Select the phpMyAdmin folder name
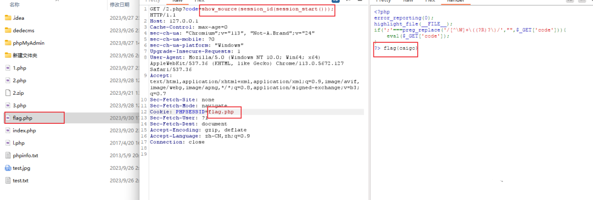 29,43
